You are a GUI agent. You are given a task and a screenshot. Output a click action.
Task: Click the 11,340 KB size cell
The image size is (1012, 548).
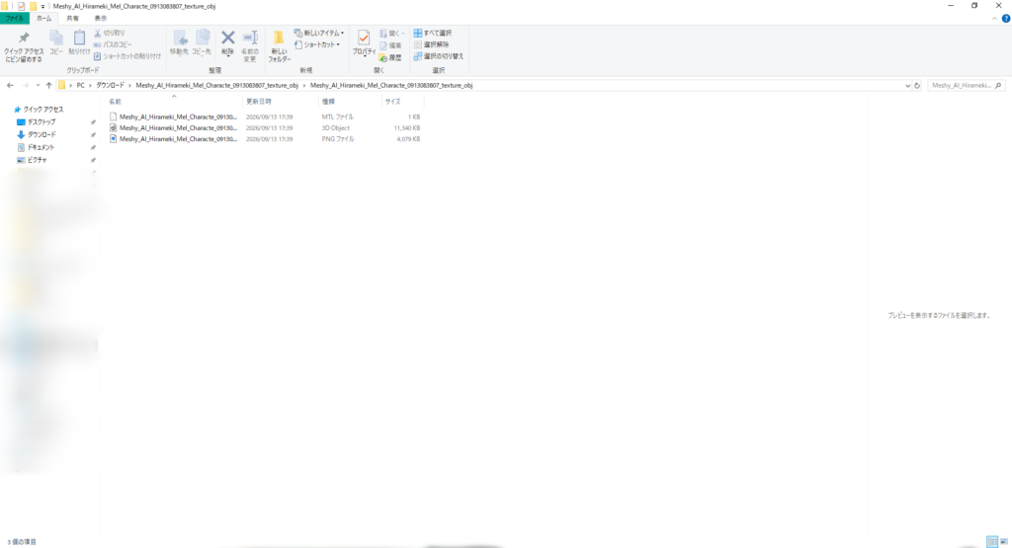(x=406, y=127)
